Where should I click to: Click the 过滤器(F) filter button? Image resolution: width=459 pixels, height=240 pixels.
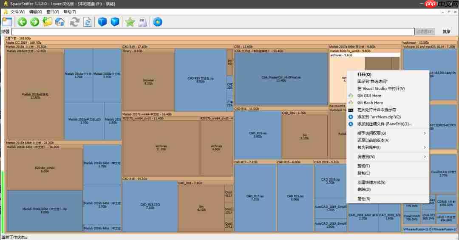pos(425,31)
